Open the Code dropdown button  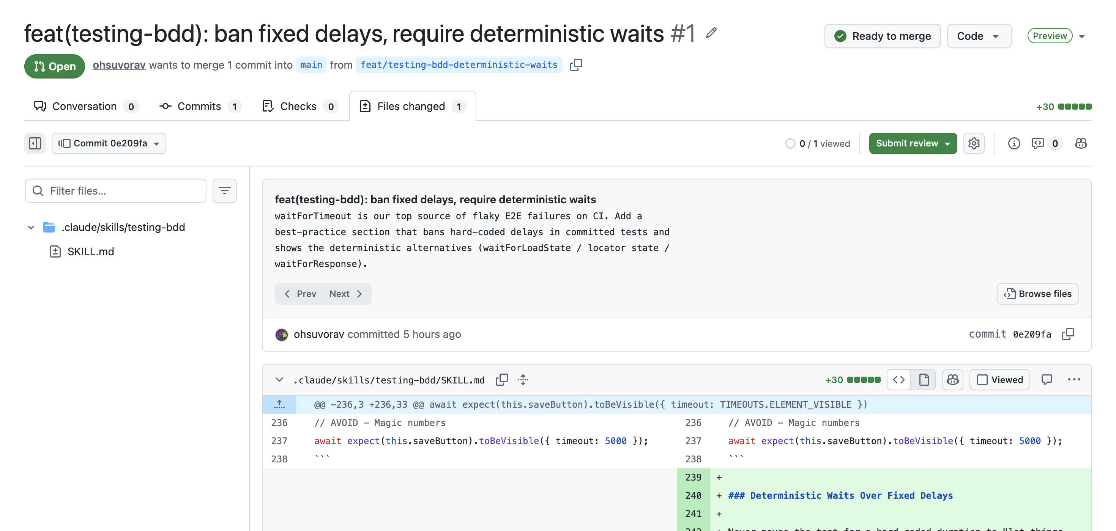[x=979, y=36]
